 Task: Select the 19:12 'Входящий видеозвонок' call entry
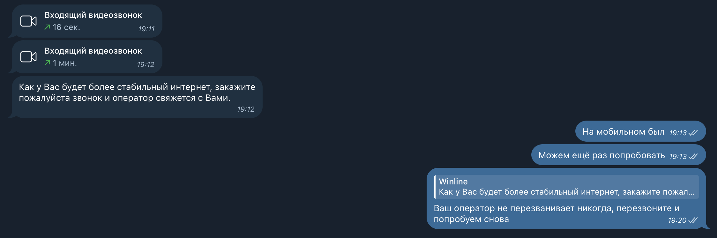tap(87, 57)
